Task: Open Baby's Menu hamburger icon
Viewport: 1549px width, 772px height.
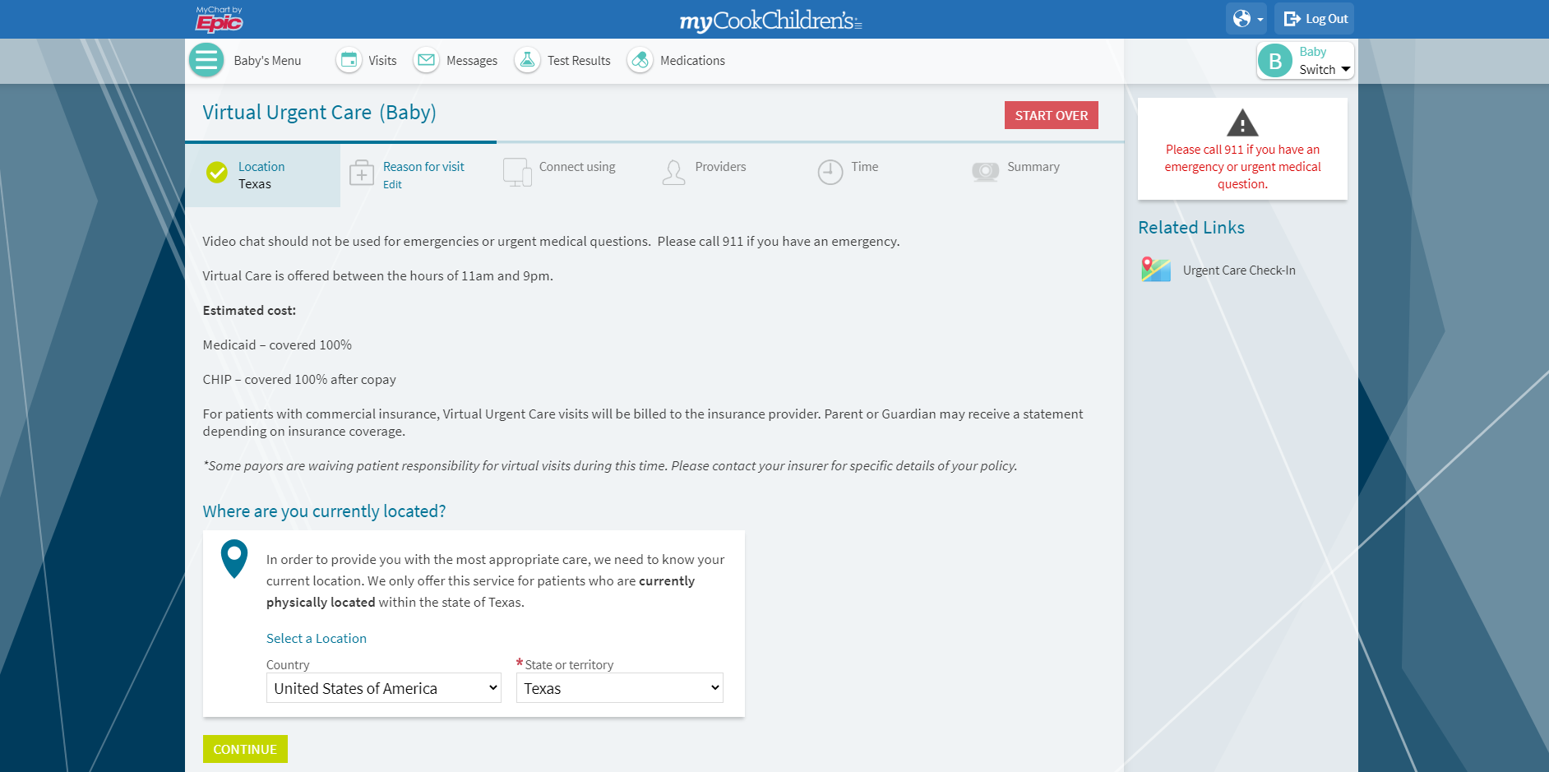Action: [206, 60]
